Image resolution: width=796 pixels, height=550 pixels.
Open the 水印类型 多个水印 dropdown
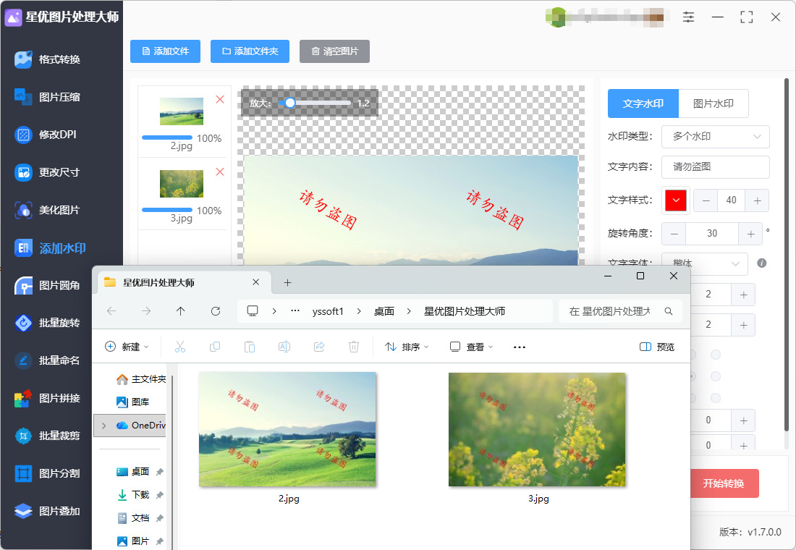pos(715,137)
